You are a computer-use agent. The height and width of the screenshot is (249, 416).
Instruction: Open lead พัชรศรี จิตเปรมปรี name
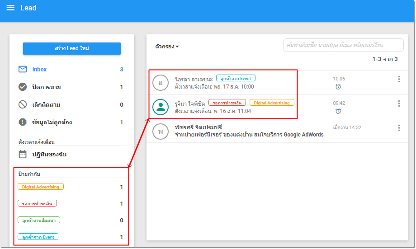[198, 127]
